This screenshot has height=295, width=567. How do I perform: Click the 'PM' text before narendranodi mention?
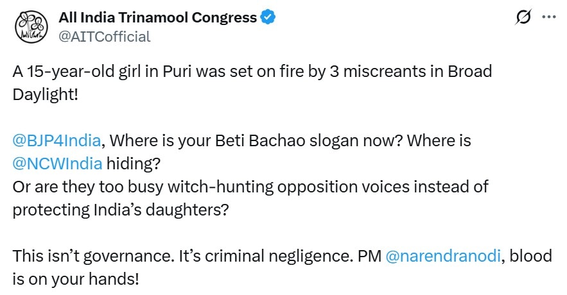pos(370,256)
